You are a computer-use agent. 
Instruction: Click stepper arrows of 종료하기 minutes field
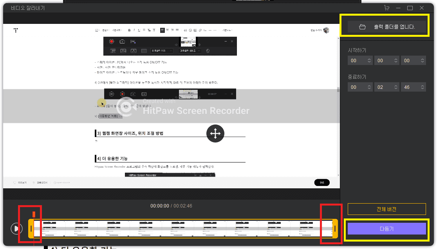coord(396,87)
